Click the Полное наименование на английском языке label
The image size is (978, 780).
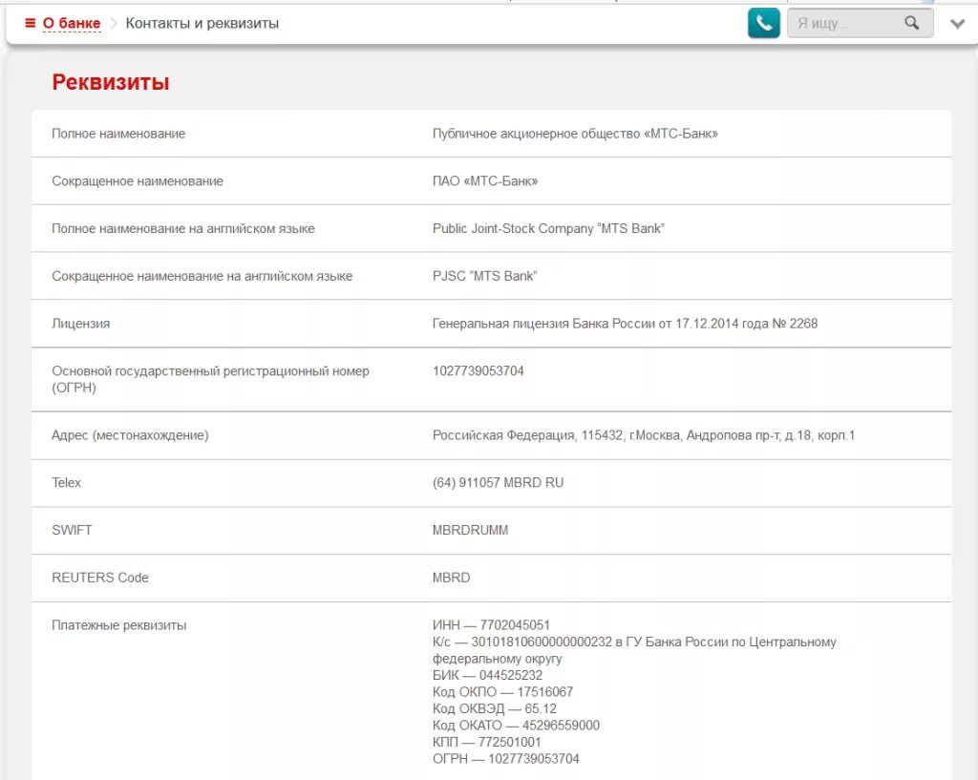pos(182,228)
